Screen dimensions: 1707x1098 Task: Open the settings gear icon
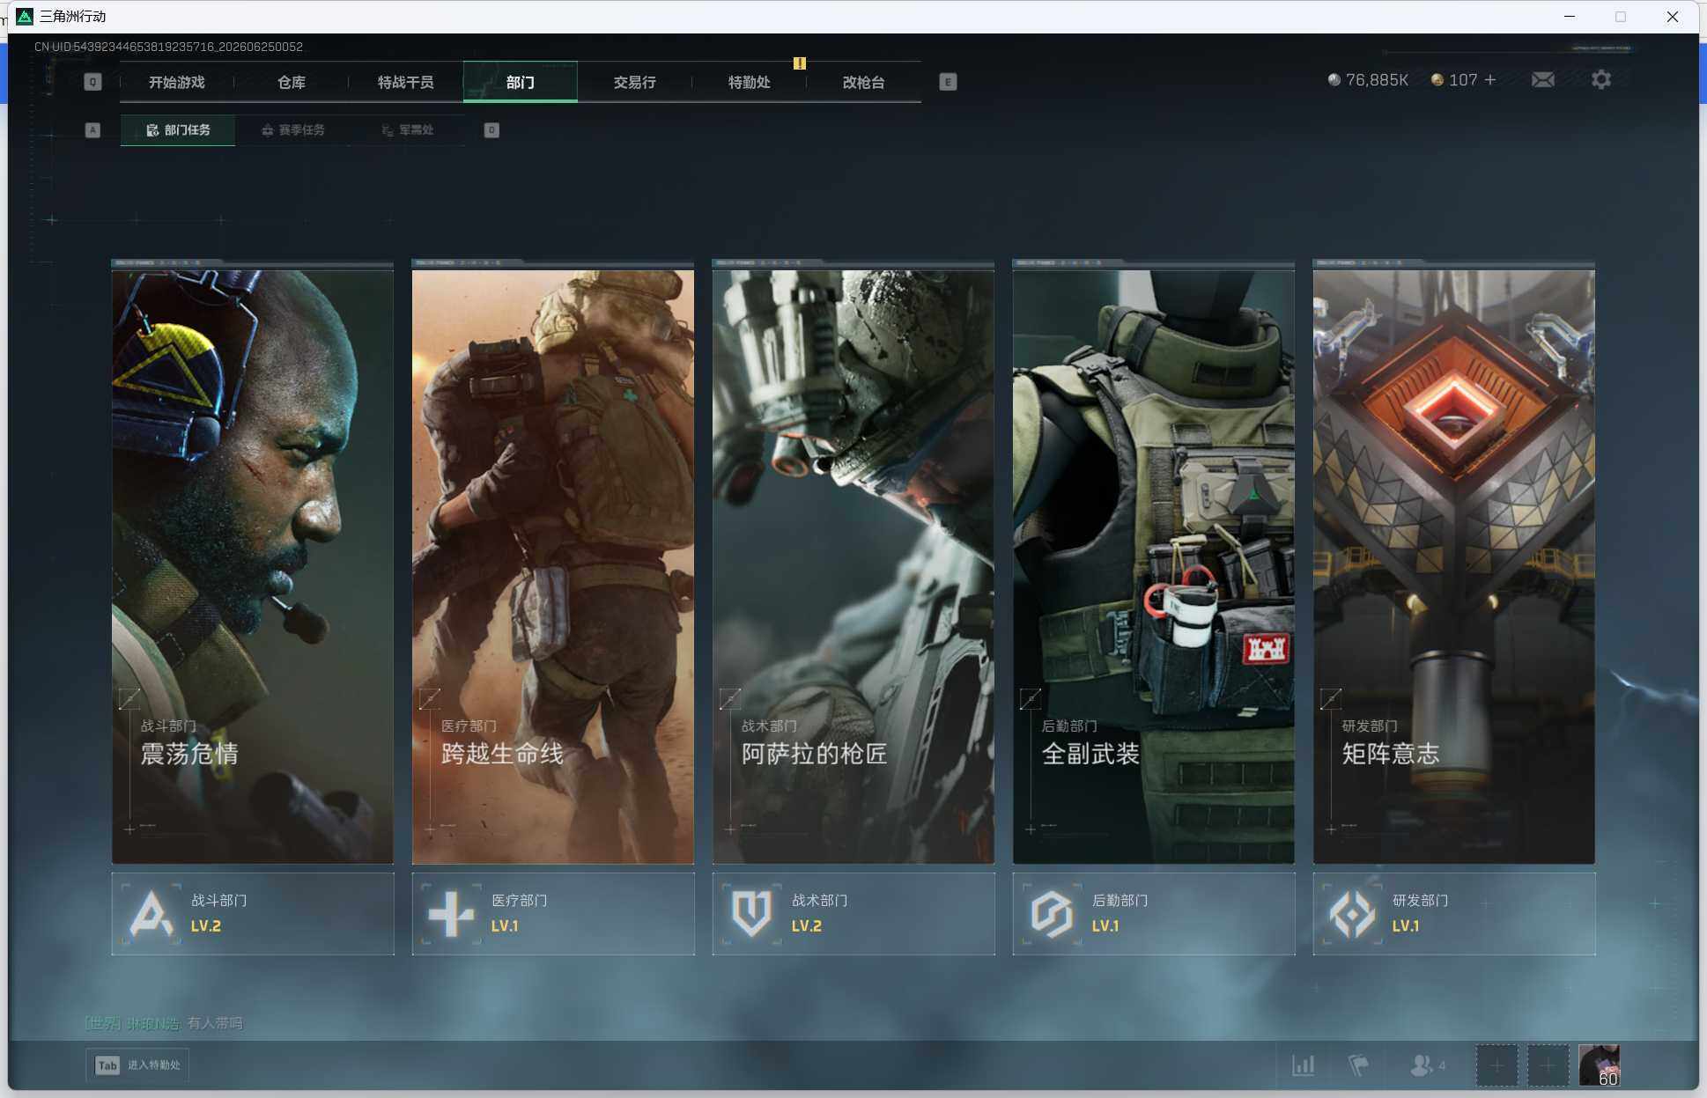pos(1601,80)
